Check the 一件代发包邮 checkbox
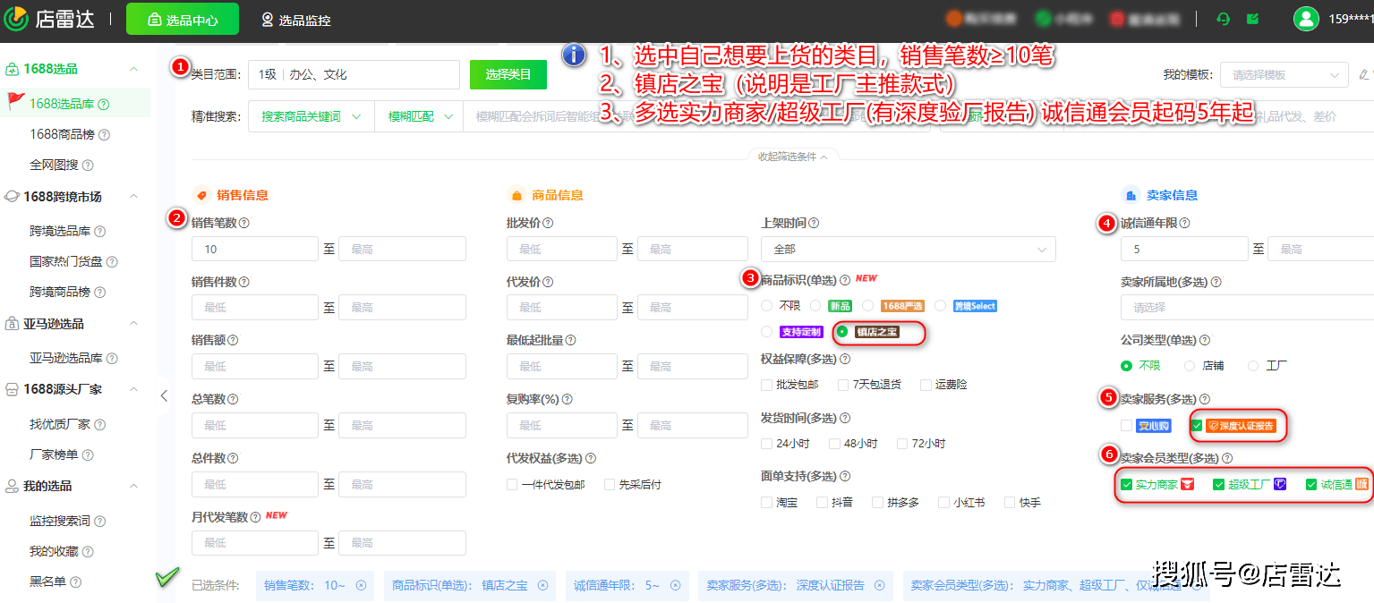This screenshot has height=603, width=1374. 512,485
